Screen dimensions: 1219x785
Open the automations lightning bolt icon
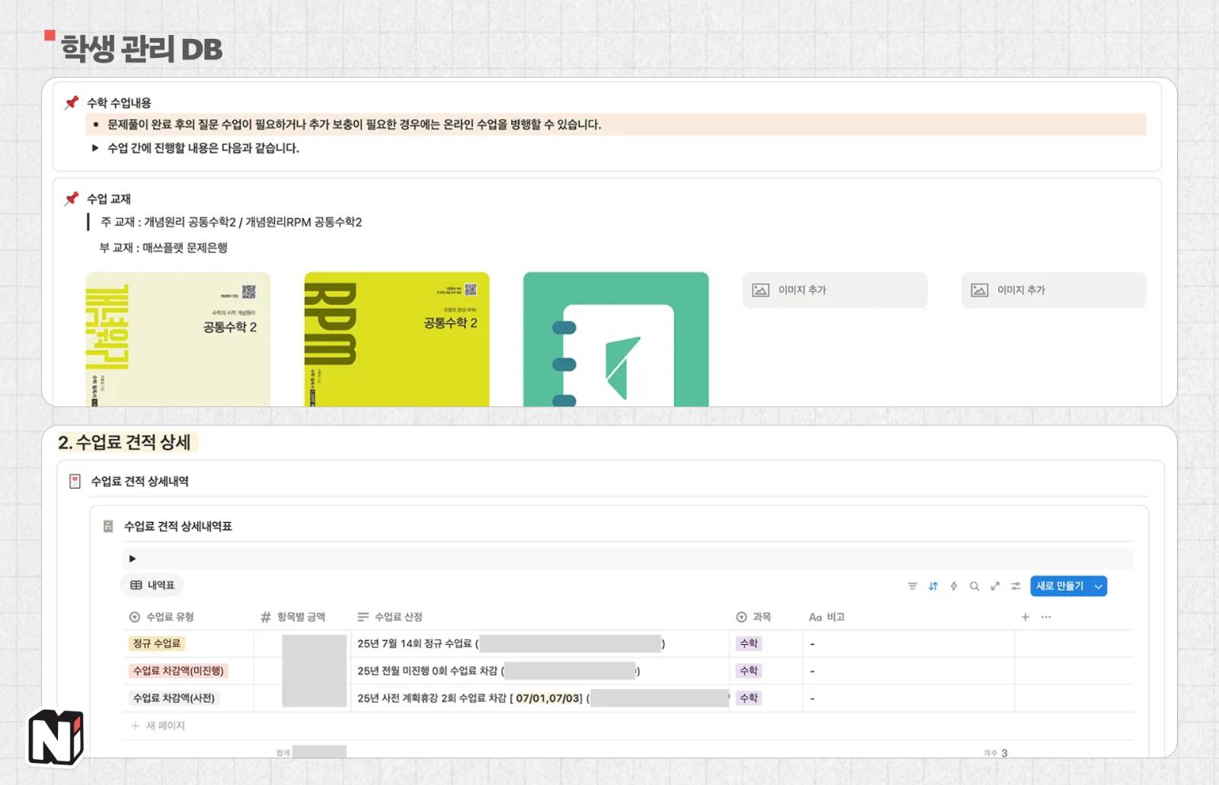(953, 586)
